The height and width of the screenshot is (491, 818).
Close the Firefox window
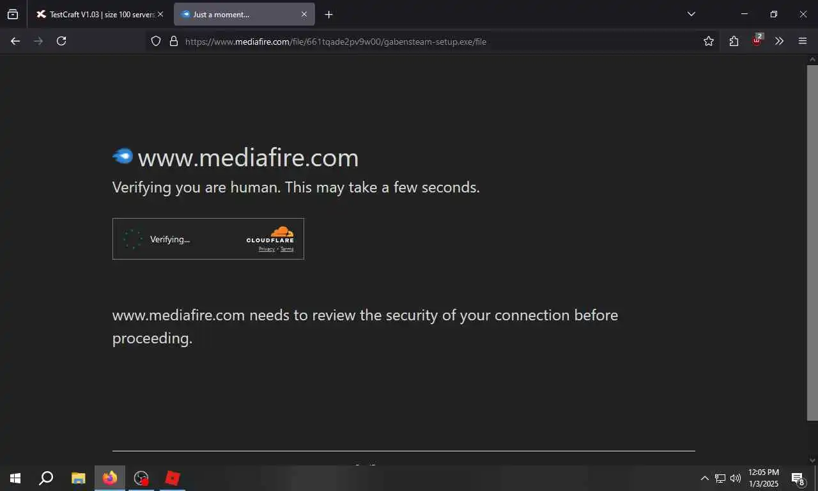[803, 14]
